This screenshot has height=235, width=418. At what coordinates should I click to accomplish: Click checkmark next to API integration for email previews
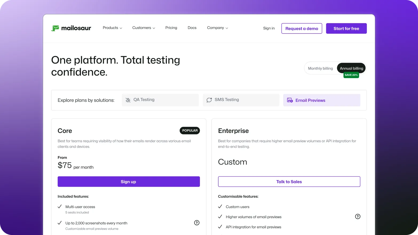pos(220,227)
